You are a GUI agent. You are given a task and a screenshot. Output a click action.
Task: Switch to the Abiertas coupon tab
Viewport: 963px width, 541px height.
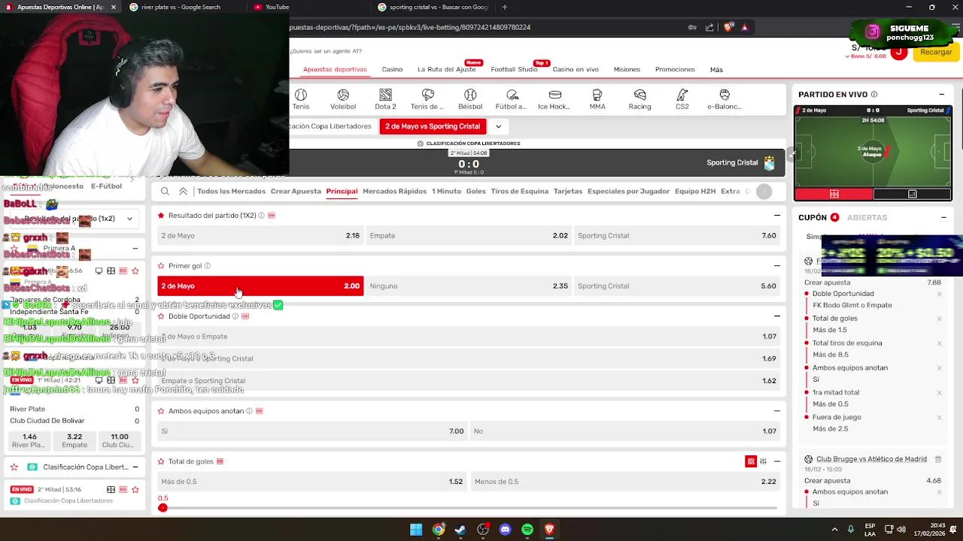(x=867, y=217)
